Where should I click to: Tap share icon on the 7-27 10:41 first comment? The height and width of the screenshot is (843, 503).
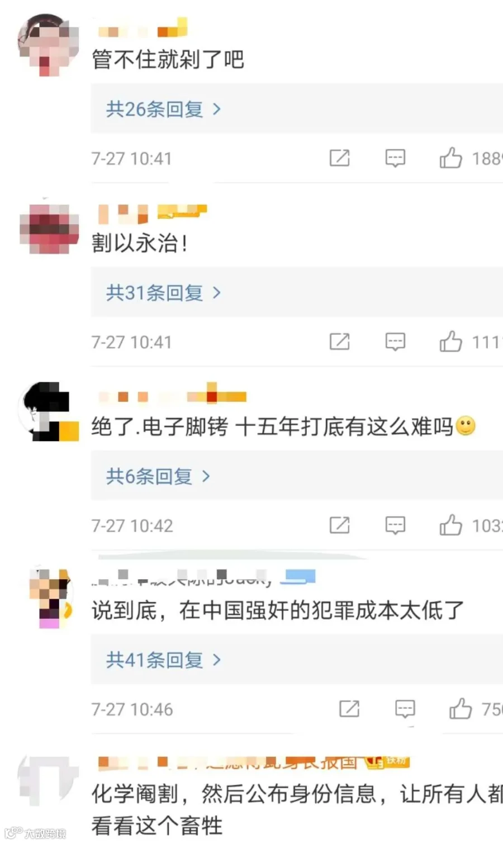339,158
